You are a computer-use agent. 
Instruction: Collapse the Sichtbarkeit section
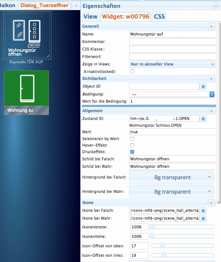(211, 79)
